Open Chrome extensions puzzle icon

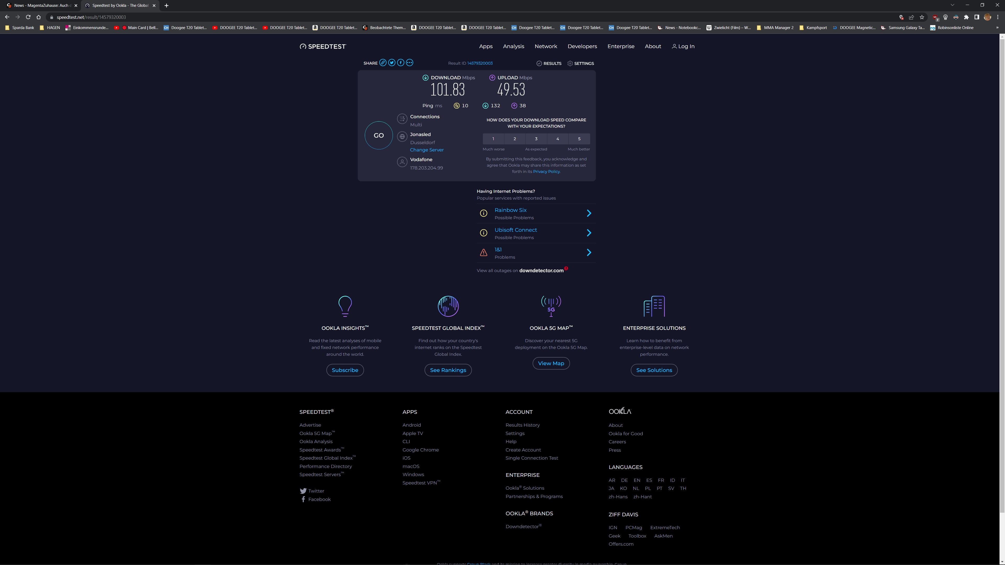(x=966, y=17)
